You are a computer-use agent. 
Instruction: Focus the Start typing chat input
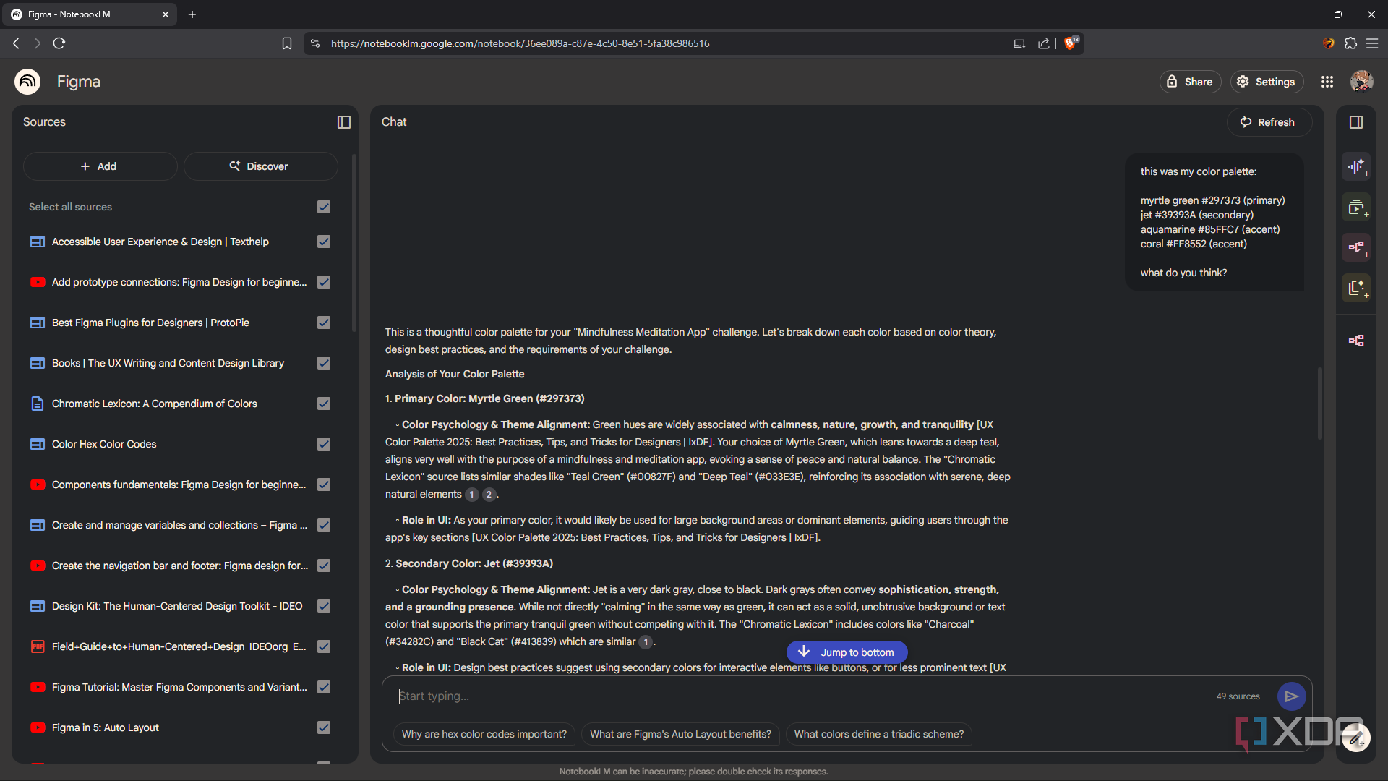(x=802, y=696)
